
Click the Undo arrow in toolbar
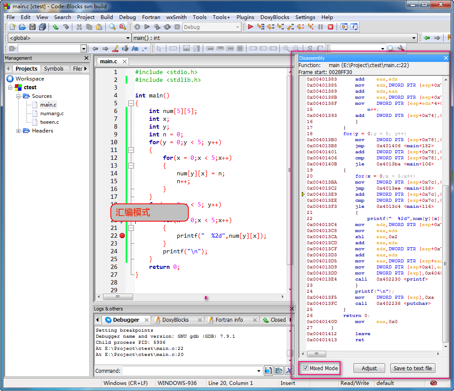[x=55, y=27]
